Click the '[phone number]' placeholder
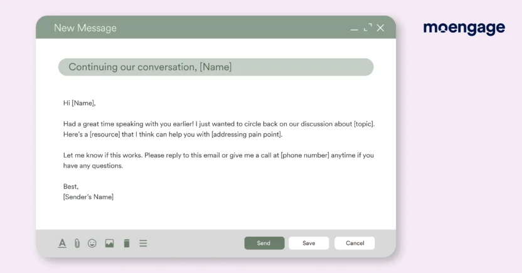The height and width of the screenshot is (273, 522). coord(305,155)
